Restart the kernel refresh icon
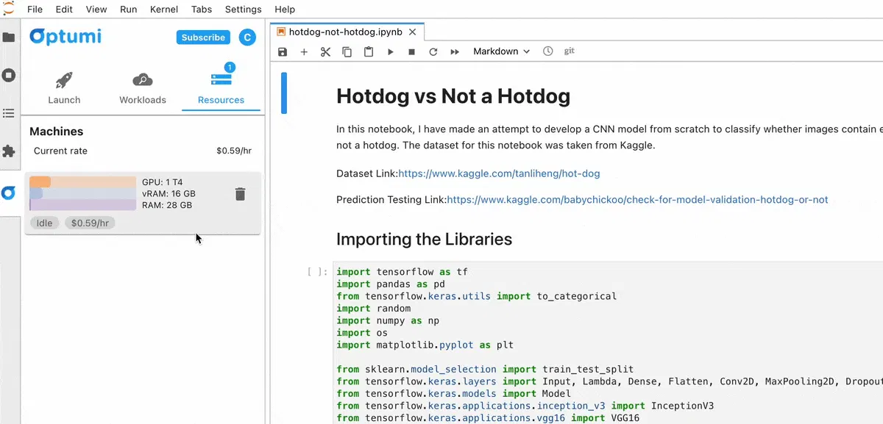Image resolution: width=883 pixels, height=424 pixels. 433,51
